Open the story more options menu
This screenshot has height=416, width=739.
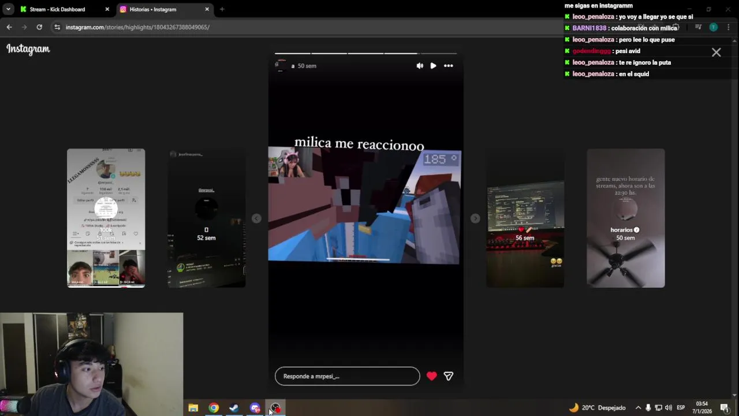tap(449, 66)
